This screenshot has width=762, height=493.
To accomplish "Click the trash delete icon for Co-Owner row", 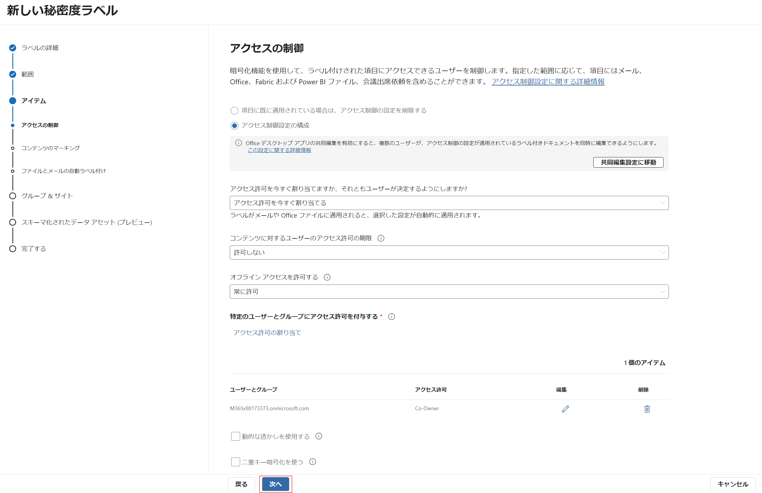I will pyautogui.click(x=647, y=409).
